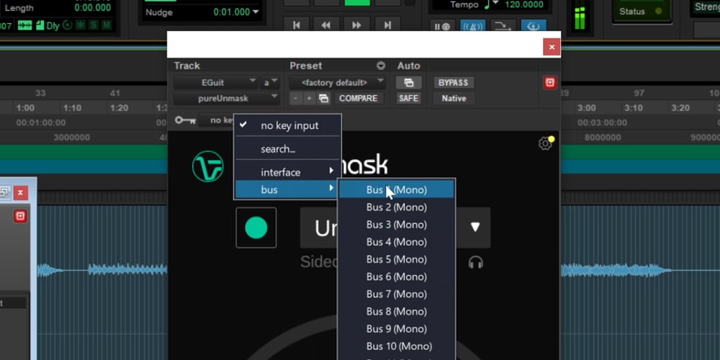Click the pureUnmask green logo icon
This screenshot has height=360, width=720.
pyautogui.click(x=207, y=166)
